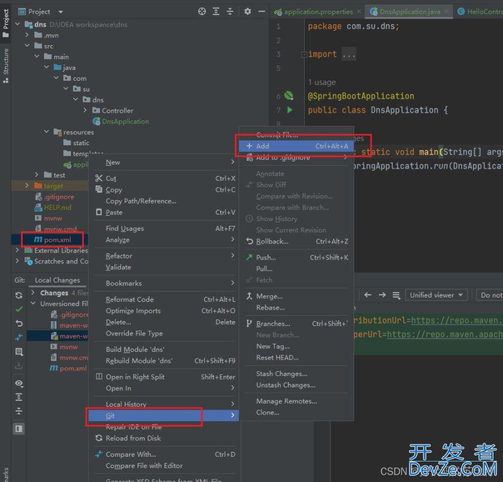Open Local Changes tab

point(57,280)
